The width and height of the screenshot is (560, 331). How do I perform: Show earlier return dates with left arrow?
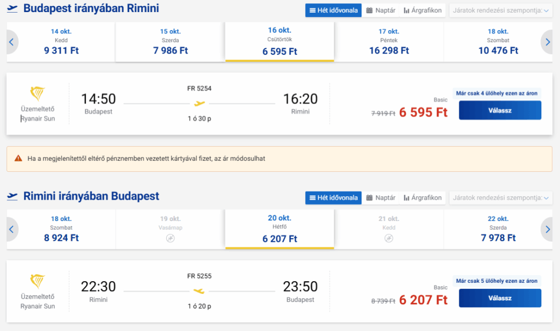point(11,229)
